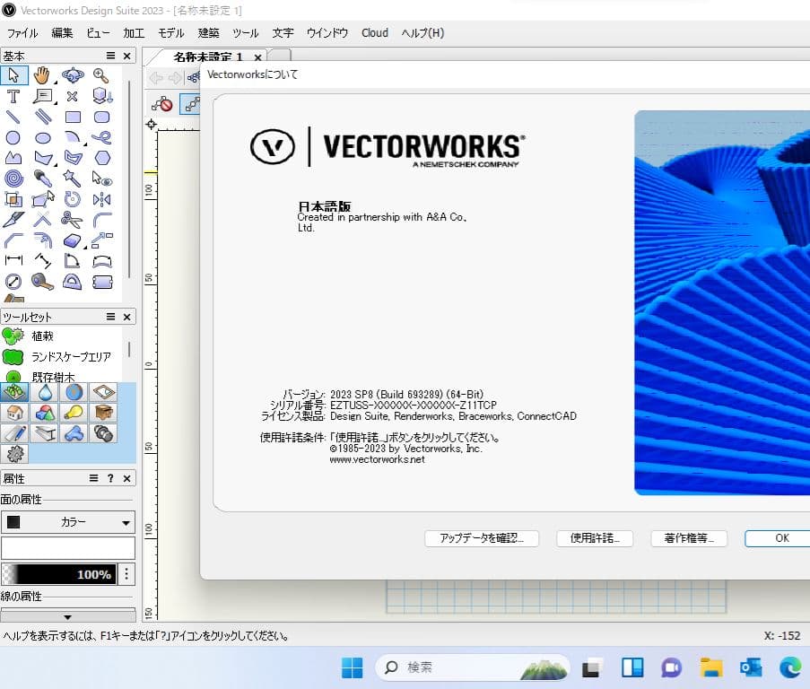Select the Text tool
810x689 pixels.
click(x=14, y=96)
